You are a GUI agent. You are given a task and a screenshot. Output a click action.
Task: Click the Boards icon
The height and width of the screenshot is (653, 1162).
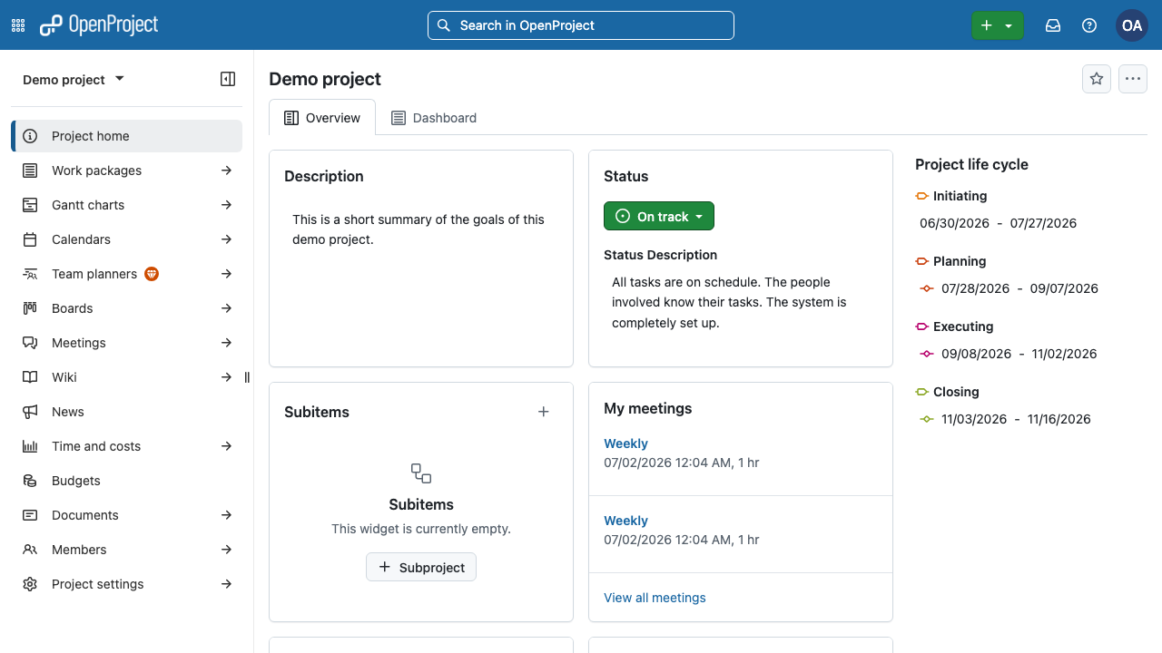click(30, 308)
